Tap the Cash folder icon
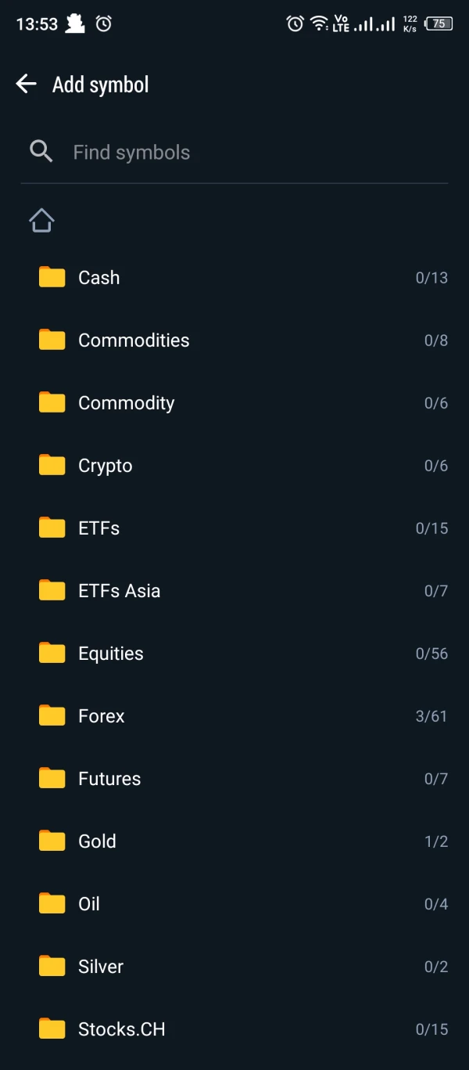Viewport: 469px width, 1070px height. (52, 277)
